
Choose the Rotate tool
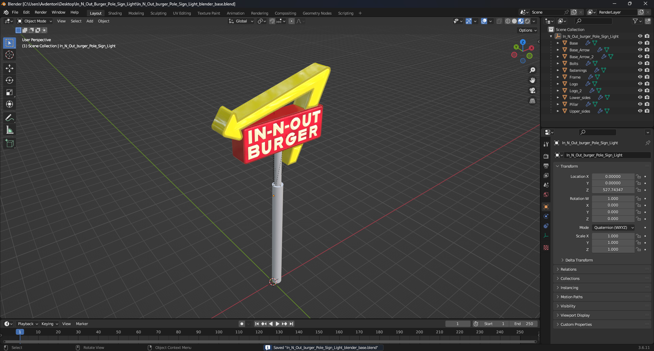[10, 80]
